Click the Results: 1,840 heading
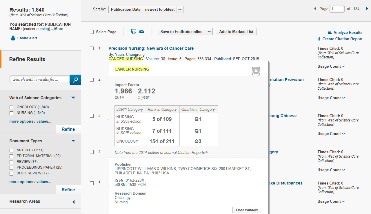This screenshot has height=214, width=371. point(27,10)
